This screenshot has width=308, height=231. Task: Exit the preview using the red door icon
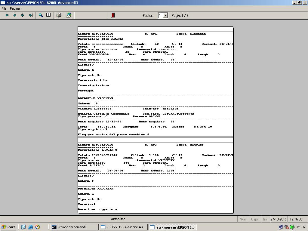[x=113, y=15]
